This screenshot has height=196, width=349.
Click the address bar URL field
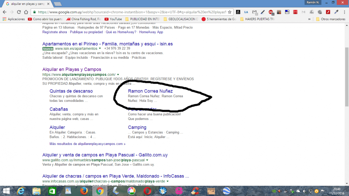click(132, 12)
